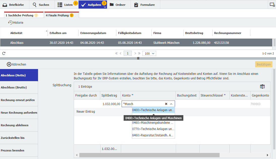
Task: Open the Briefkörbe menu
Action: 15,5
